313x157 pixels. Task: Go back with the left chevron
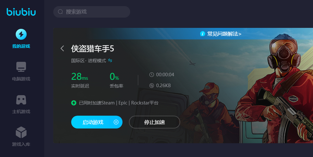62,48
